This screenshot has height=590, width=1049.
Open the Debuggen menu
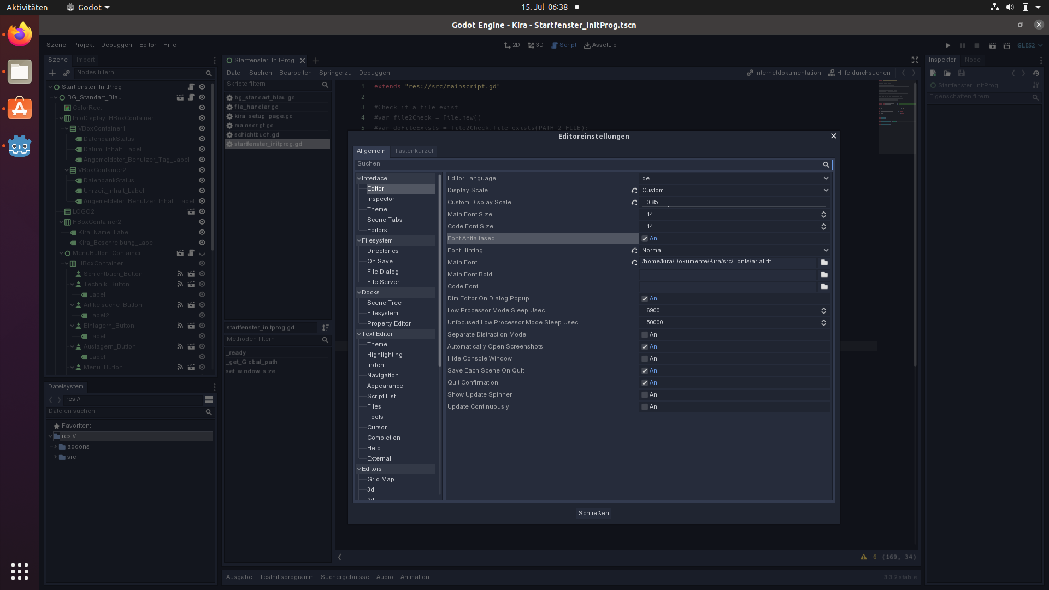(x=116, y=45)
